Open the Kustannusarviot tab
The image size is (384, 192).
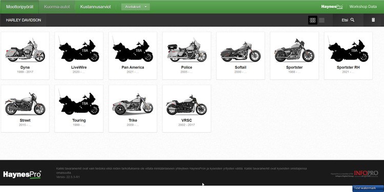[x=95, y=7]
